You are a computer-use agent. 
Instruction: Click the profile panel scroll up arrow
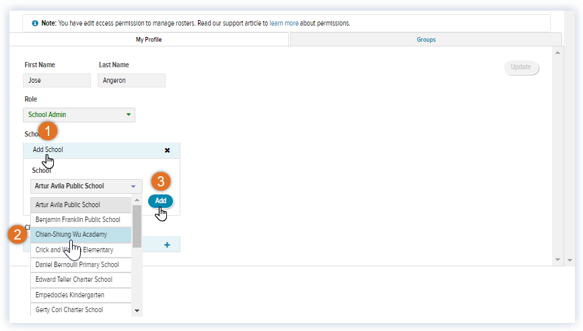557,52
